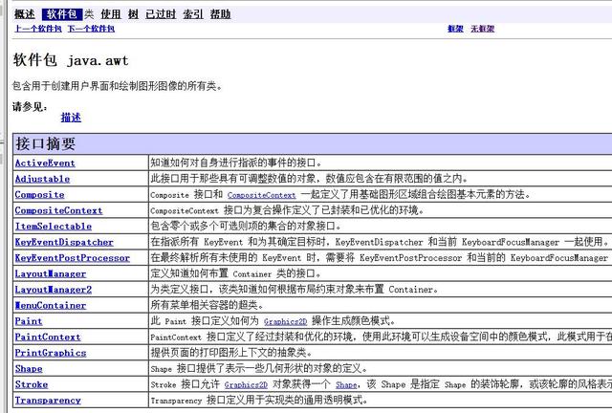612x413 pixels.
Task: Go to 上一个软件包 previous package
Action: (38, 29)
